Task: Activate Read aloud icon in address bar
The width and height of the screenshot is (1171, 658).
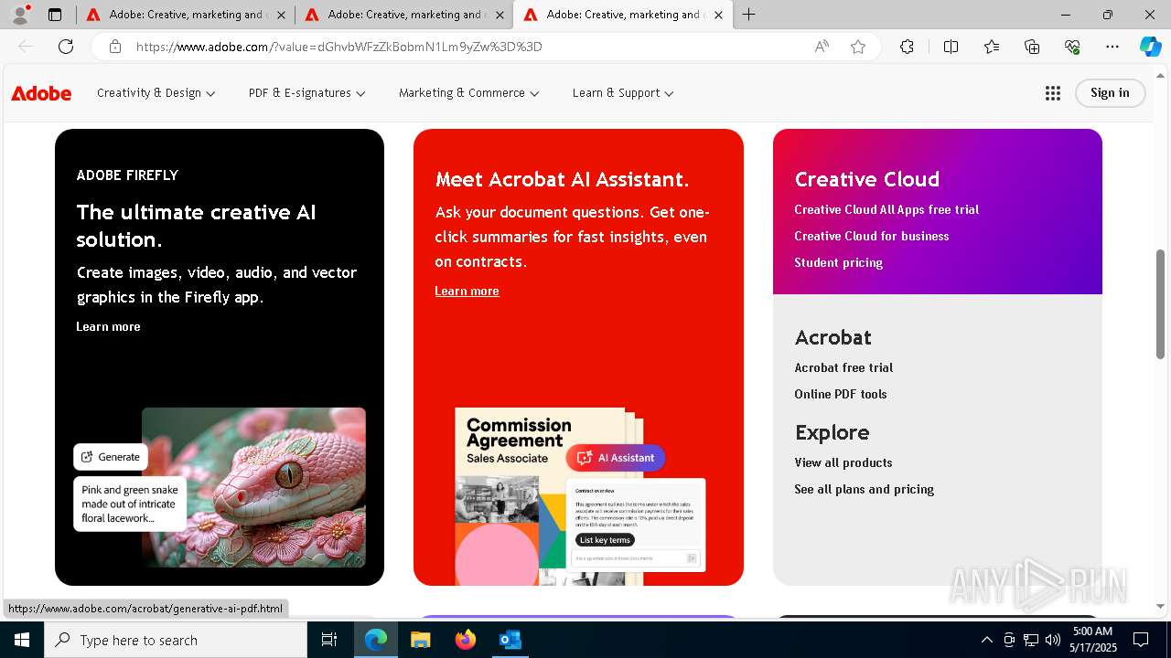Action: [822, 47]
